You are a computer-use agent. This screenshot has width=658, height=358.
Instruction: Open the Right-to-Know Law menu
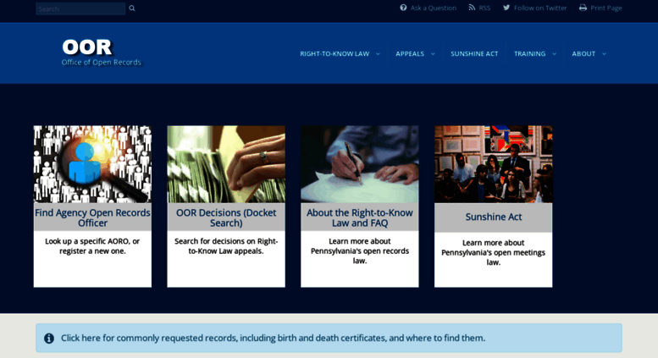(335, 53)
